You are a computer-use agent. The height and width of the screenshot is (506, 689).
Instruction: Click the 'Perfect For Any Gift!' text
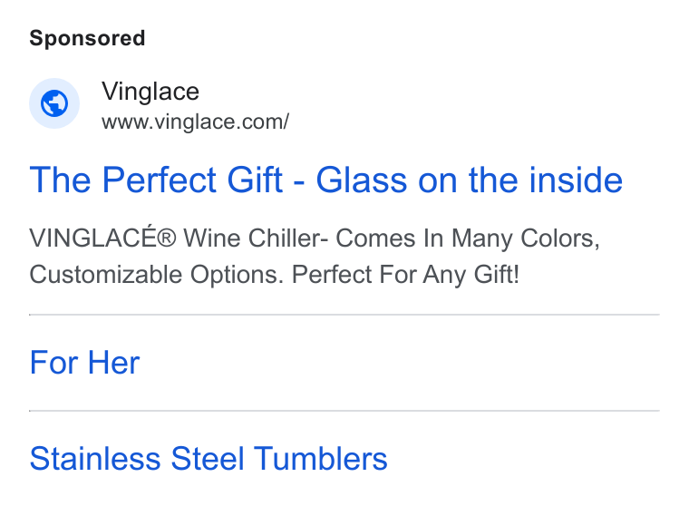[405, 275]
